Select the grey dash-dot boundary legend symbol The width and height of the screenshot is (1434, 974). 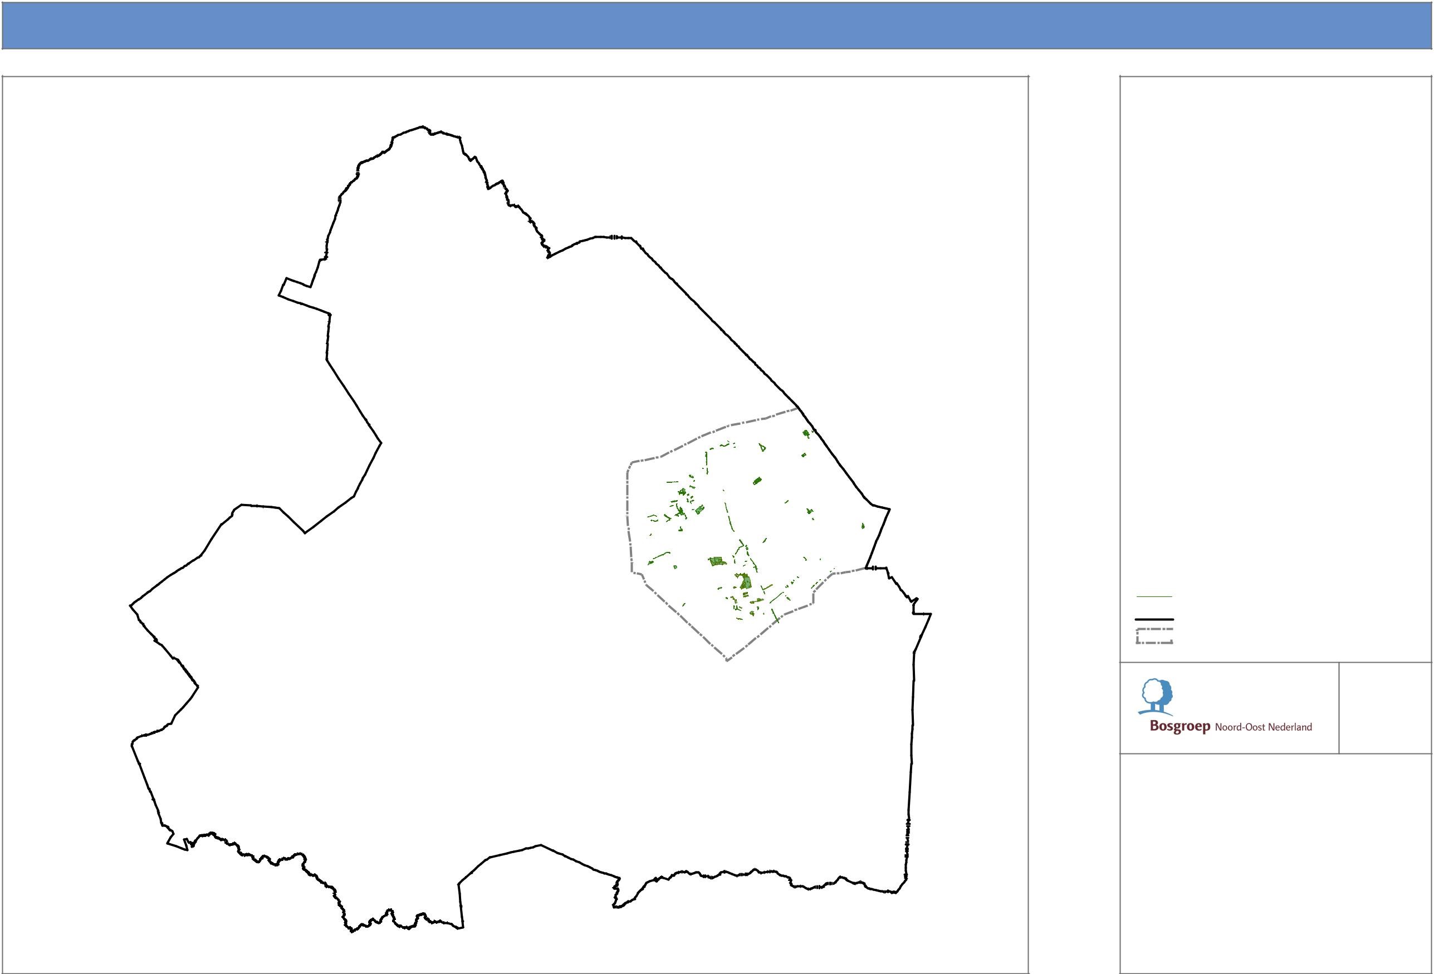pos(1154,637)
